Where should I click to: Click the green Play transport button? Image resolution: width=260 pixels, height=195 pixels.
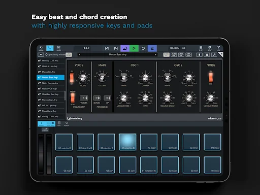coord(134,48)
